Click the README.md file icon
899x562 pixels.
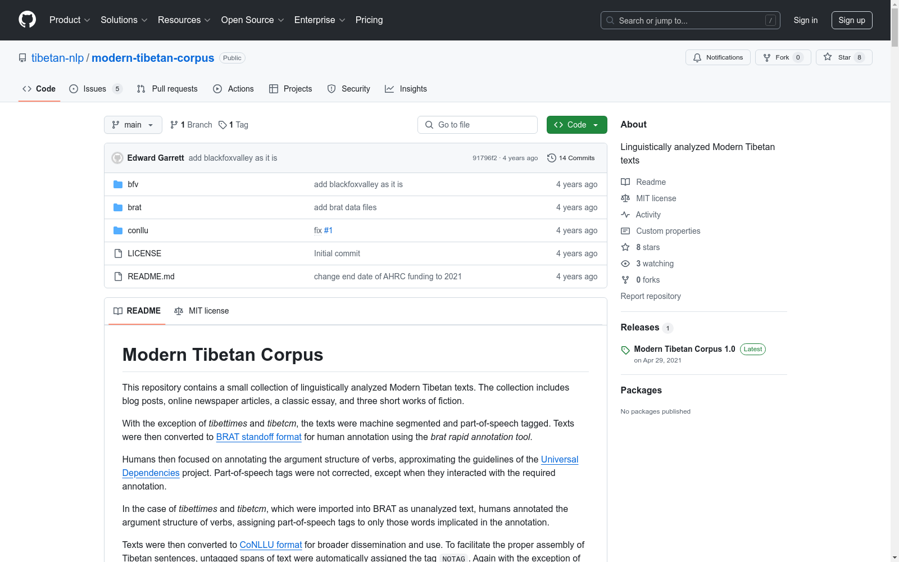click(x=118, y=277)
